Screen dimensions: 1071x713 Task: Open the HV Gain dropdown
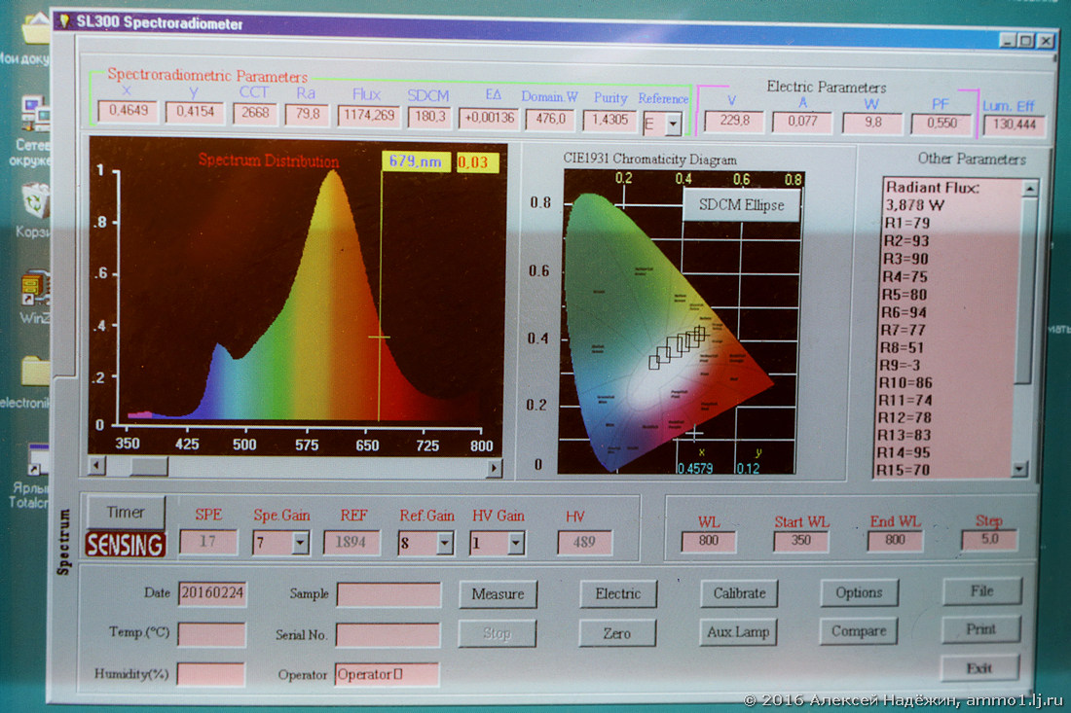[x=516, y=543]
